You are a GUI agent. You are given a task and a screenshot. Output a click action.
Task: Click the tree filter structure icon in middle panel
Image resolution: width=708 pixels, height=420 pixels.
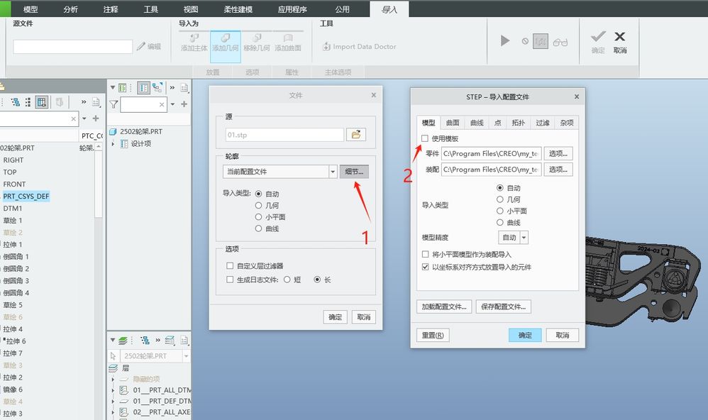point(157,87)
